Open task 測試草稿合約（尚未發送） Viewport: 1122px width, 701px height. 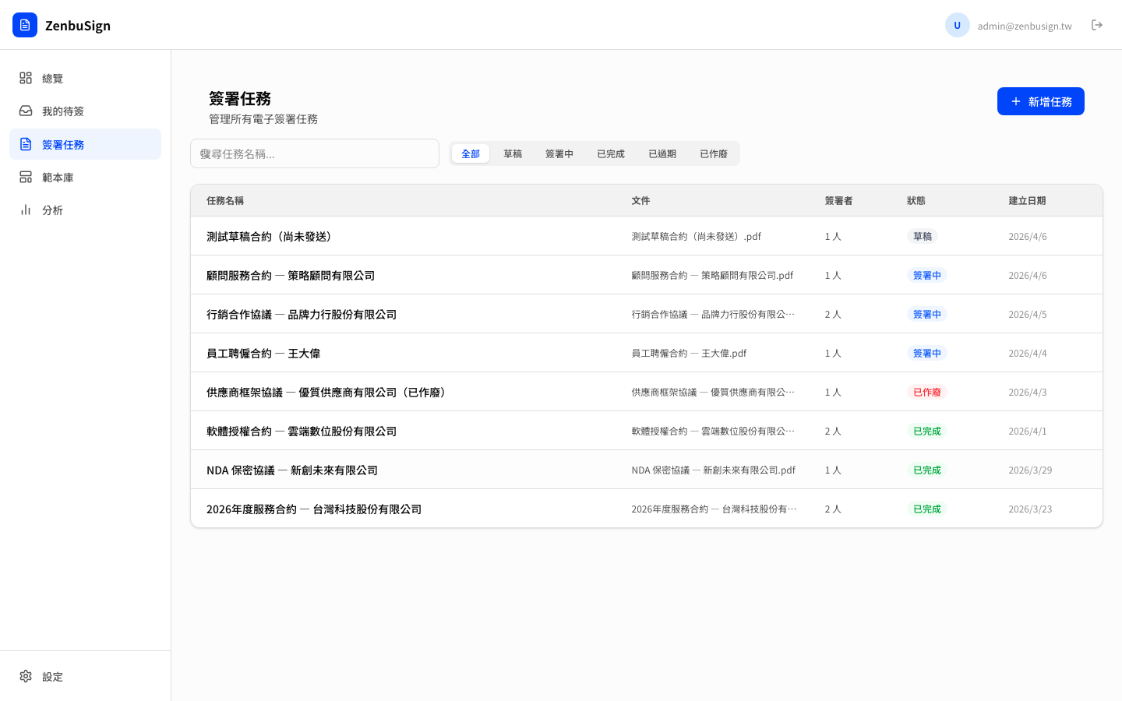[271, 236]
